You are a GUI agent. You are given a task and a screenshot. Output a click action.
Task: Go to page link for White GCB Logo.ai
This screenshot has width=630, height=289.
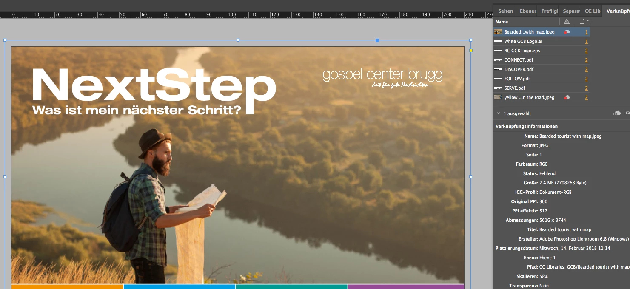click(x=587, y=41)
